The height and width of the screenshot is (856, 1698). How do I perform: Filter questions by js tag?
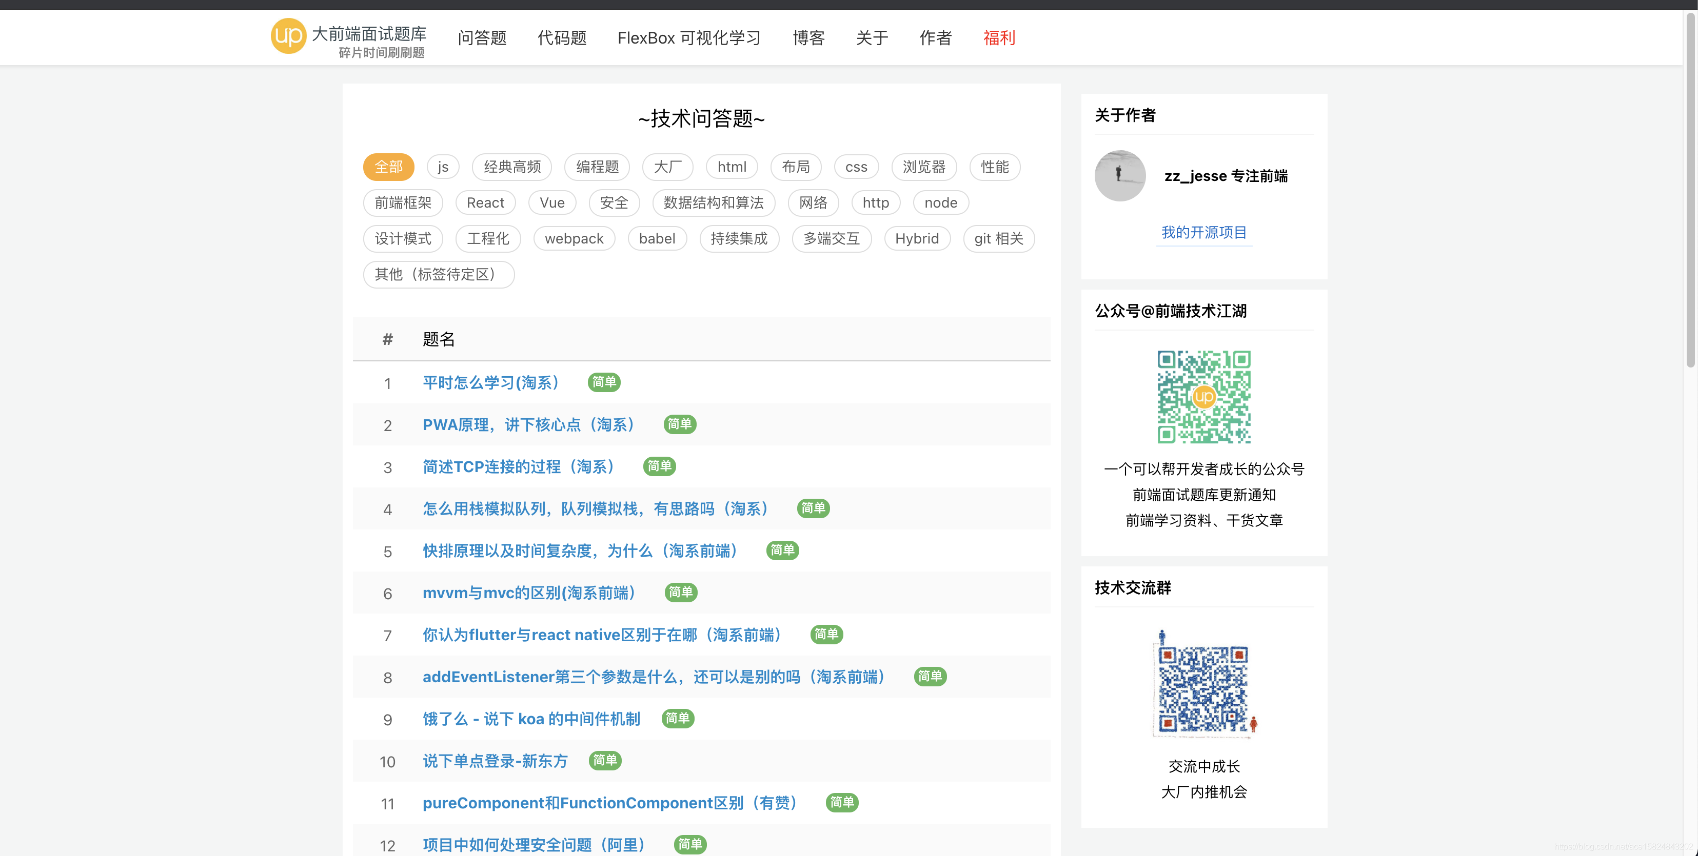tap(443, 167)
